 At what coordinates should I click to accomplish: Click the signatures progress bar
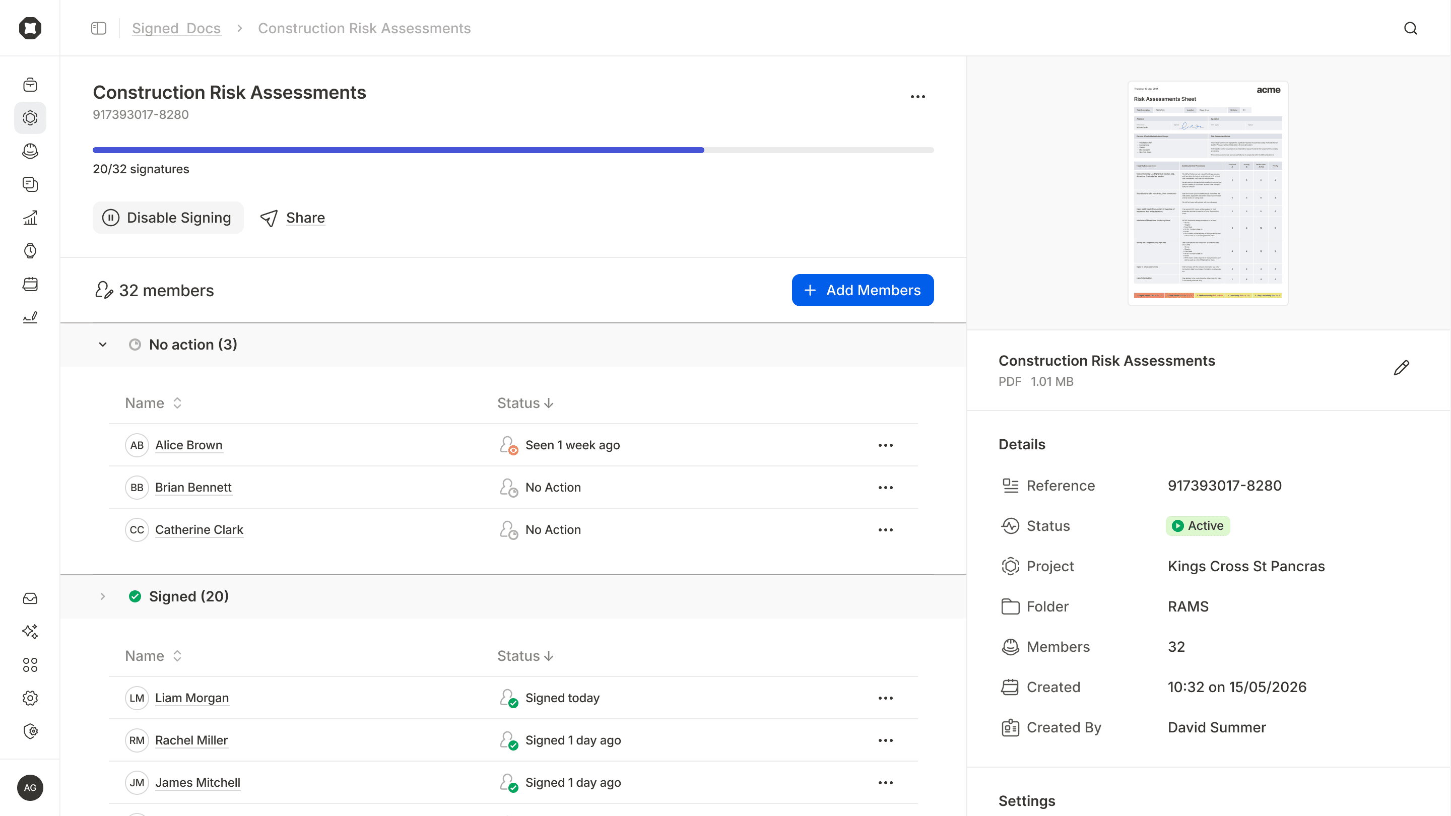[513, 151]
